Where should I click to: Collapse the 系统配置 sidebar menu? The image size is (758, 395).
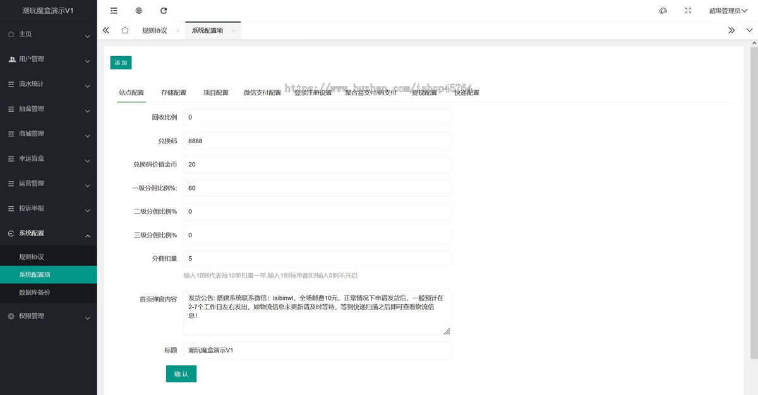click(x=49, y=233)
